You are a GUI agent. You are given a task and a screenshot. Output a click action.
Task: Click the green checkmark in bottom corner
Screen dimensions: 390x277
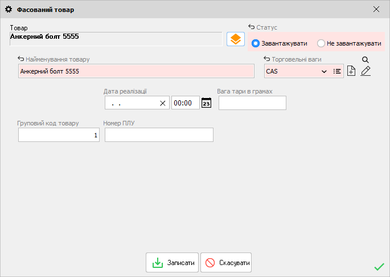pos(379,267)
